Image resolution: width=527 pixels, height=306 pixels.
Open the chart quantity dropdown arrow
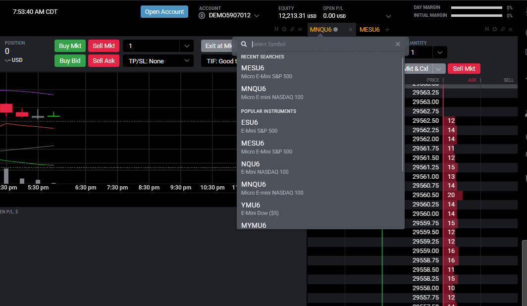[187, 46]
